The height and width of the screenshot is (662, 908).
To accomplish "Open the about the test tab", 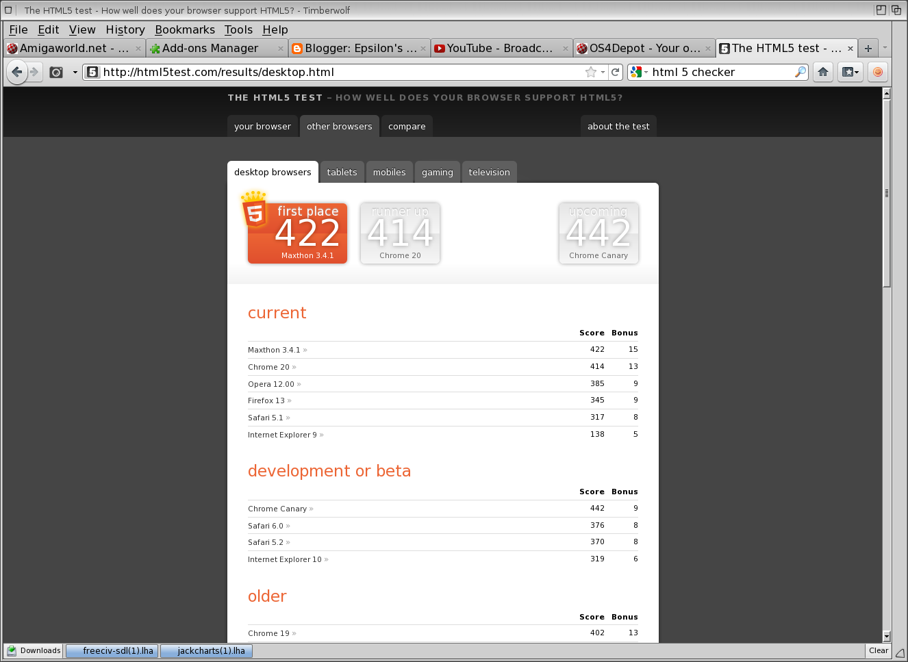I will pos(618,126).
